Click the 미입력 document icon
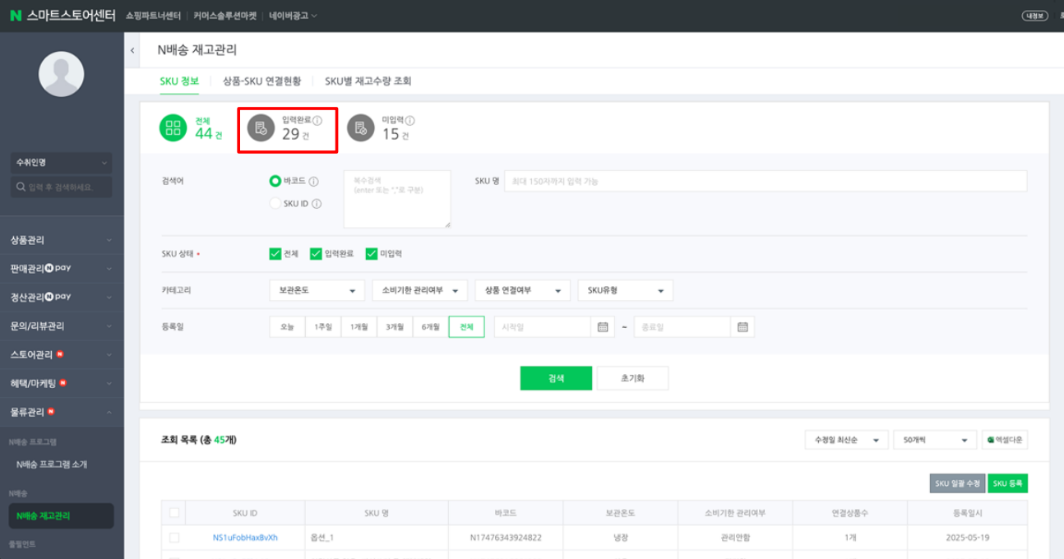This screenshot has width=1064, height=559. [x=361, y=127]
